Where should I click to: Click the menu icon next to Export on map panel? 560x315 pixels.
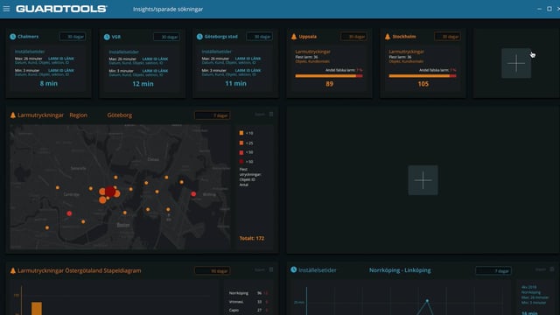click(x=271, y=115)
